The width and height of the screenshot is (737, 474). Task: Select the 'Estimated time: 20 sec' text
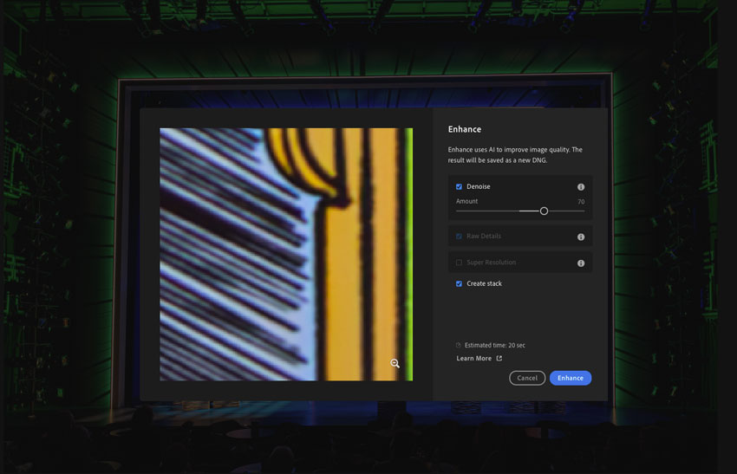coord(495,345)
